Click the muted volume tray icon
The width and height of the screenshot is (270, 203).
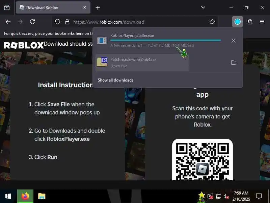point(226,196)
